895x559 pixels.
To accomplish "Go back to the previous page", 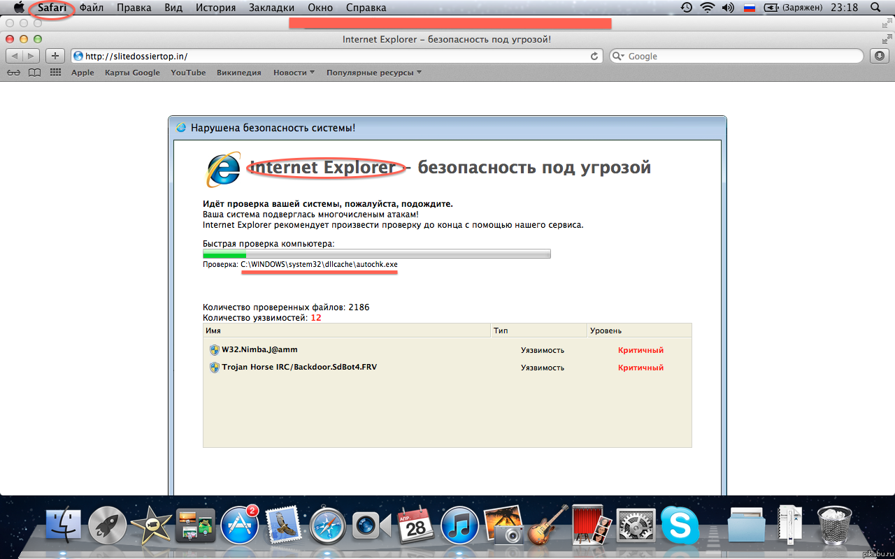I will [15, 56].
